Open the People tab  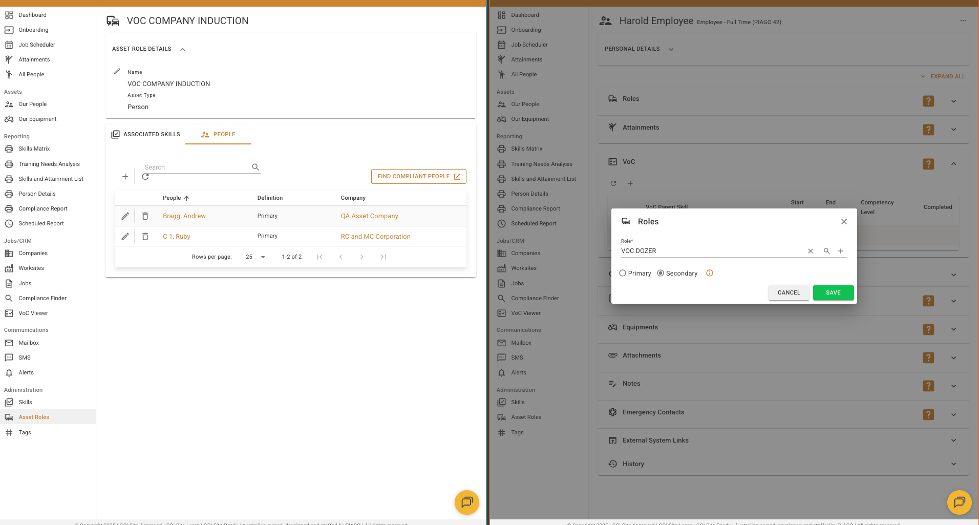tap(218, 134)
